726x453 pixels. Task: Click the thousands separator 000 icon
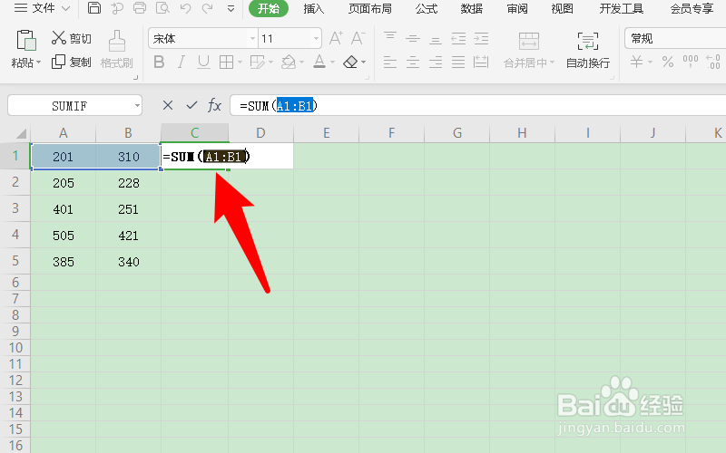point(691,62)
